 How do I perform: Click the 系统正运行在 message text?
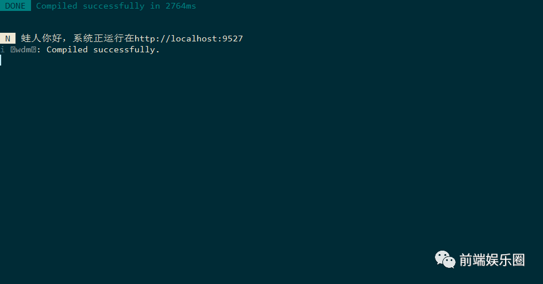click(x=103, y=39)
